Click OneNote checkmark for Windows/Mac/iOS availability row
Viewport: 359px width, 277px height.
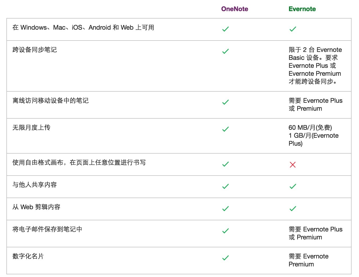tap(225, 29)
